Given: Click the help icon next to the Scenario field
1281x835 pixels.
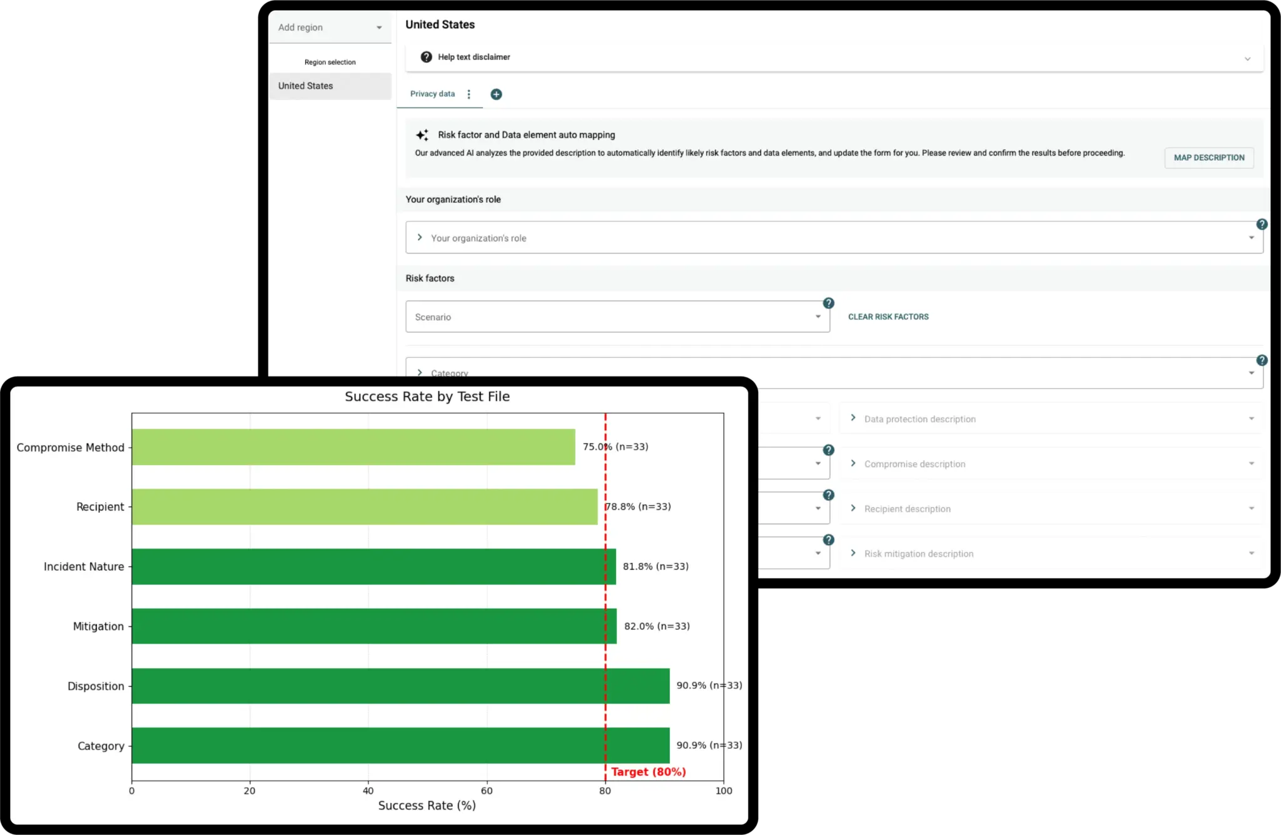Looking at the screenshot, I should [x=828, y=303].
